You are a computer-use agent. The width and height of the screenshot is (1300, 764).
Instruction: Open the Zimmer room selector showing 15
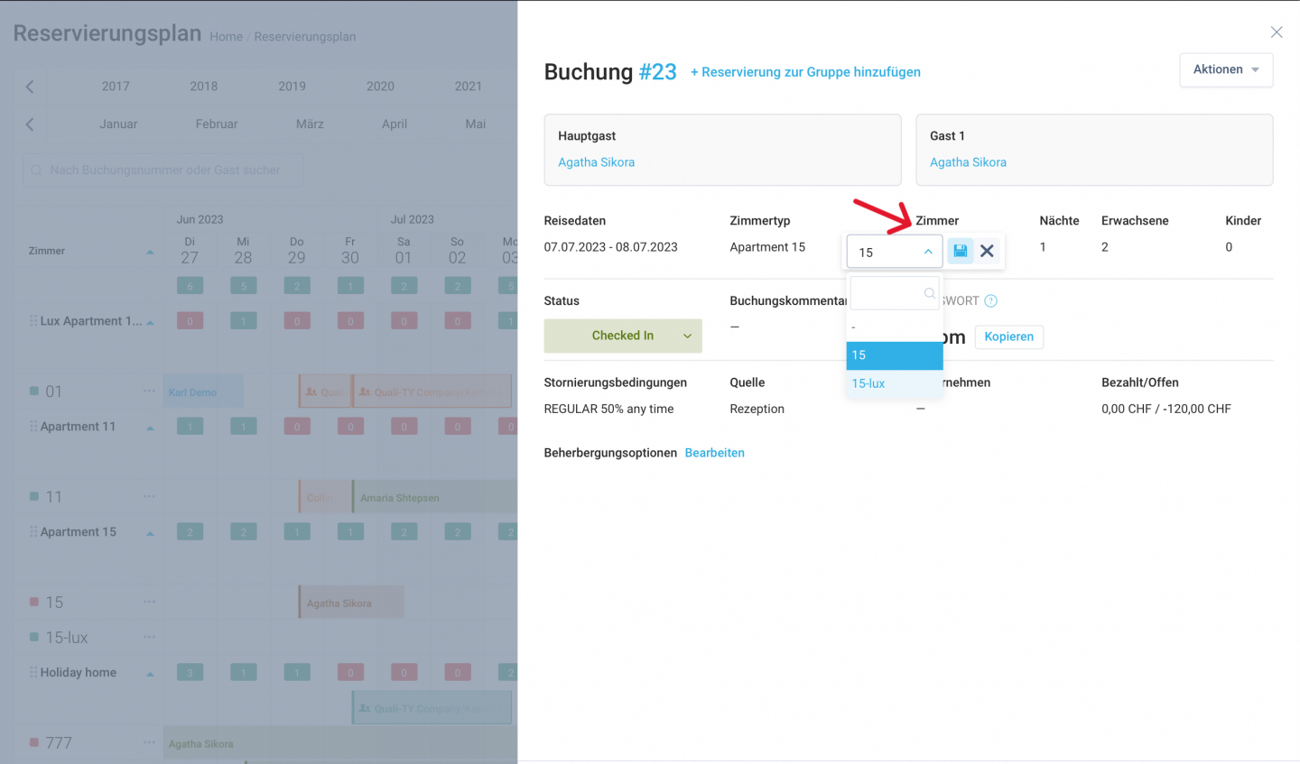(895, 252)
